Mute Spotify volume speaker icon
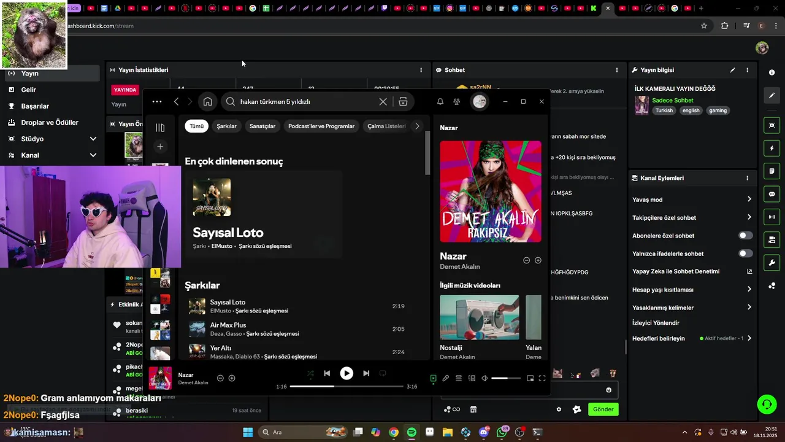Screen dimensions: 785x442 tap(484, 379)
